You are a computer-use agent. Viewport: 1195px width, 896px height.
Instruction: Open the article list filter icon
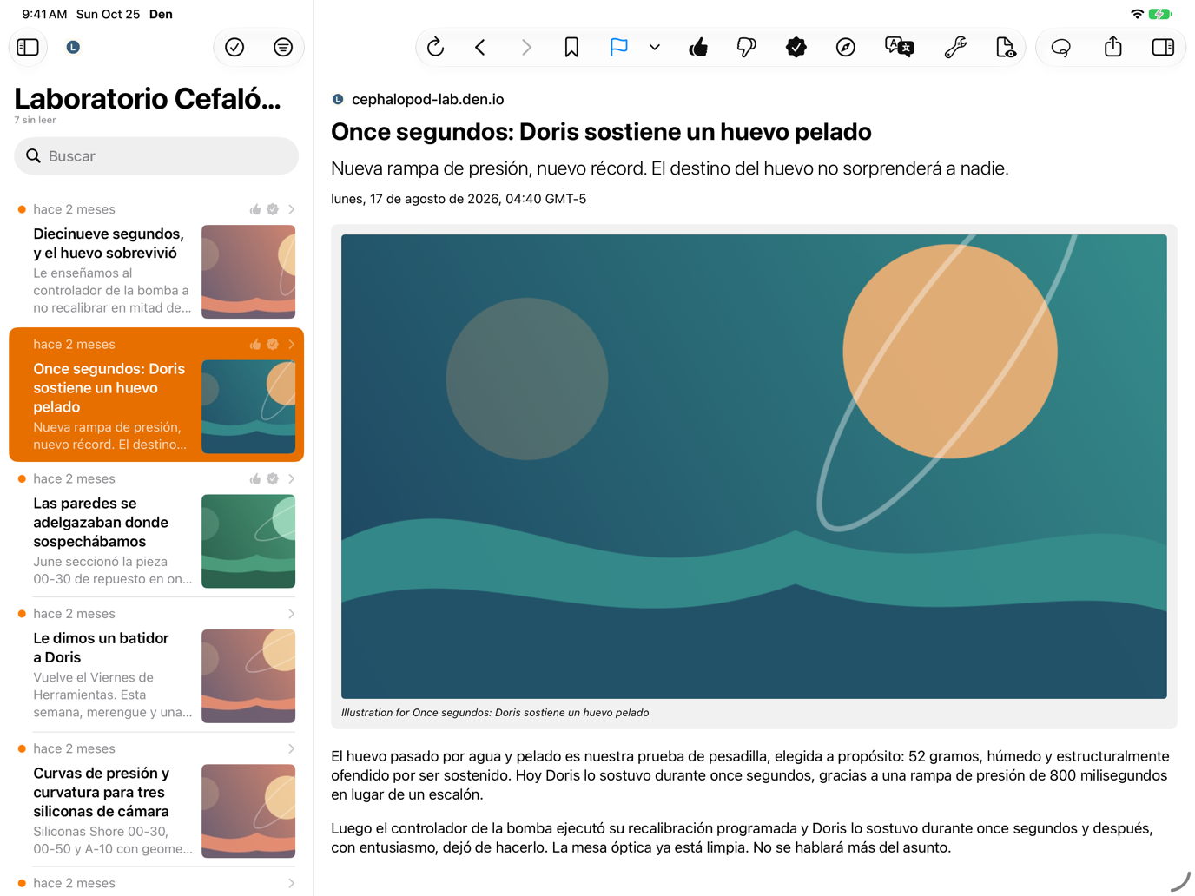pos(283,47)
